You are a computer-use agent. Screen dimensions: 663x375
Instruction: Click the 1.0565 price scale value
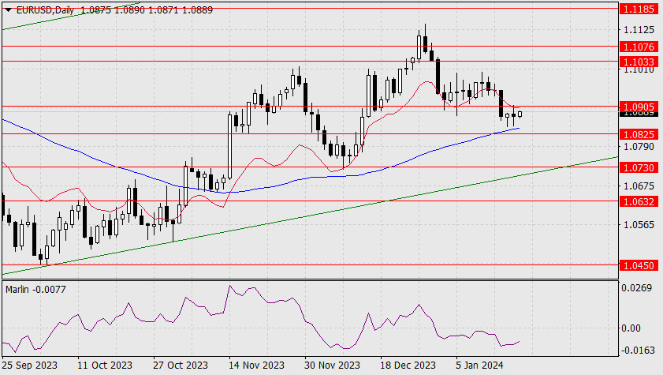(639, 225)
